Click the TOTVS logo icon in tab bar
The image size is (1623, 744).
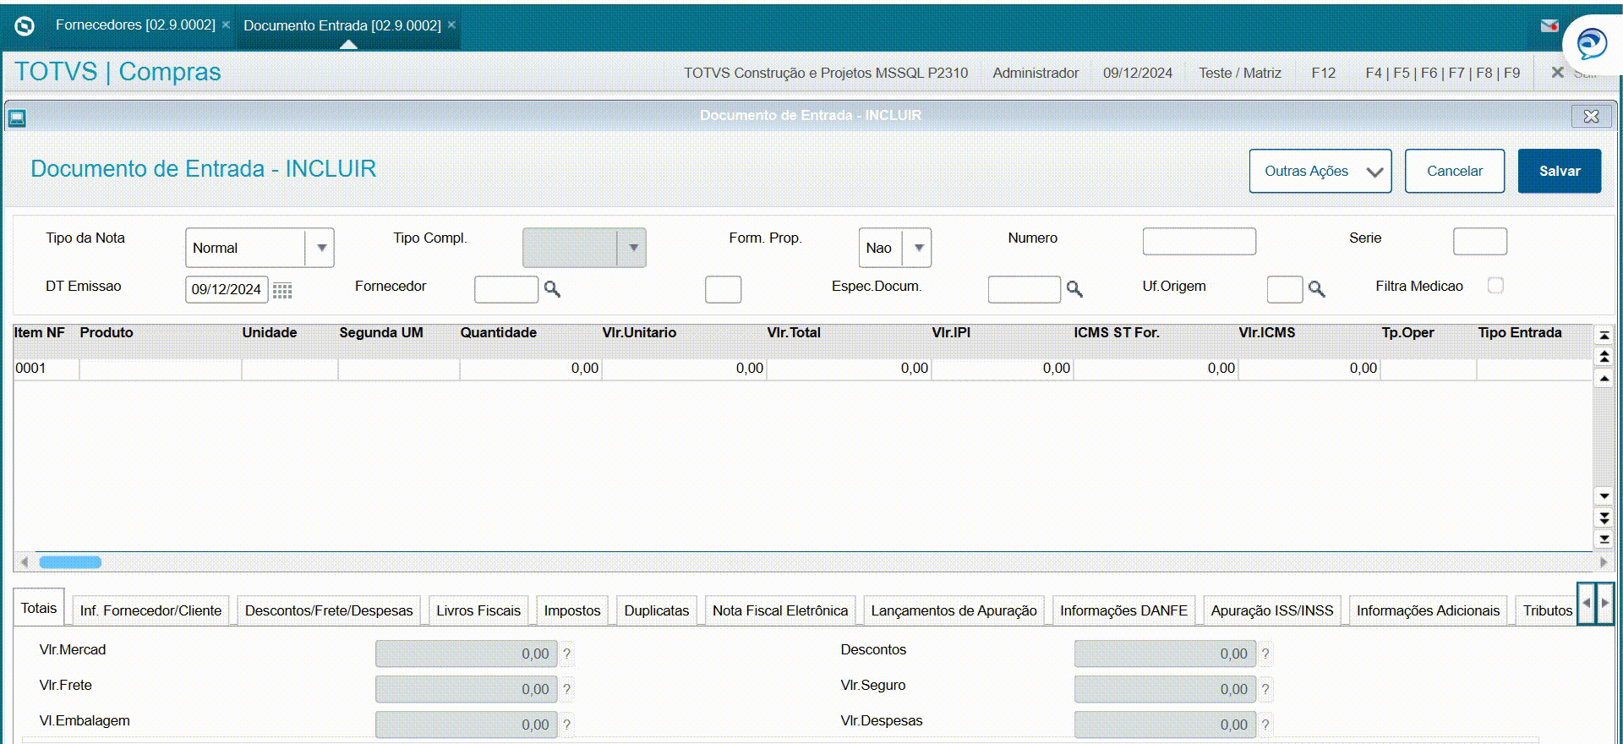(x=25, y=26)
